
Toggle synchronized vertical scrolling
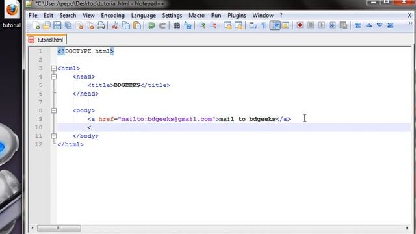point(227,25)
